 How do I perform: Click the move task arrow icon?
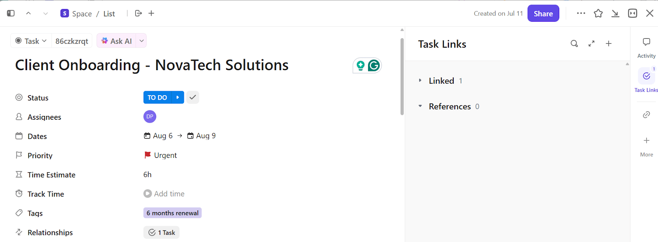click(139, 14)
